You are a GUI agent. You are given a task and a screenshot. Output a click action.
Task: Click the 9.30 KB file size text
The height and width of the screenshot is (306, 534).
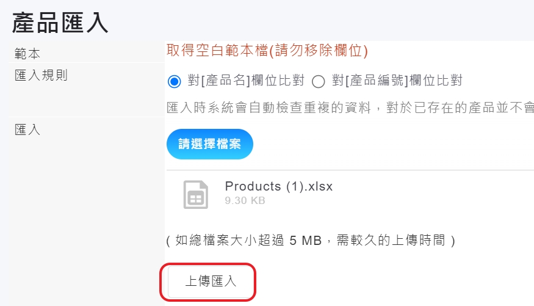pos(245,200)
